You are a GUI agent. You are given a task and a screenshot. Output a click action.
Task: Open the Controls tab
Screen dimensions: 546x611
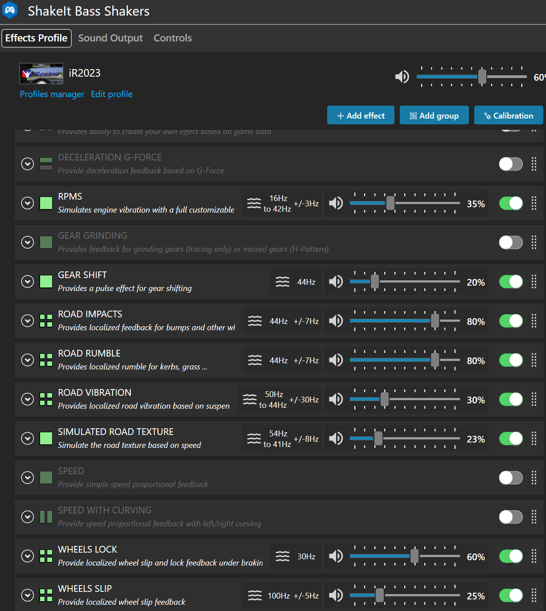coord(172,38)
